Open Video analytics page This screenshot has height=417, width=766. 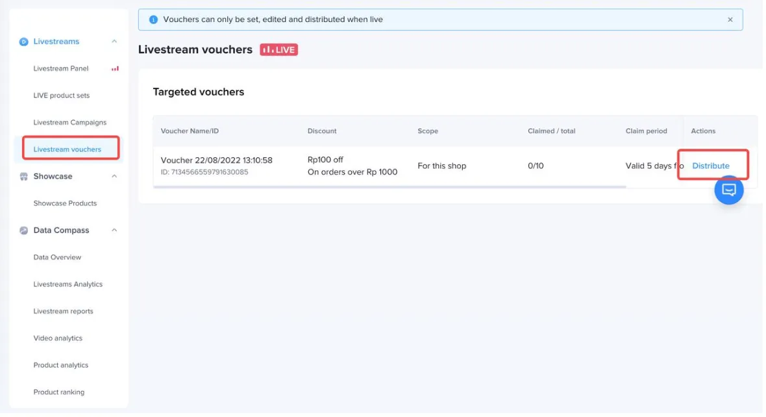pyautogui.click(x=58, y=339)
